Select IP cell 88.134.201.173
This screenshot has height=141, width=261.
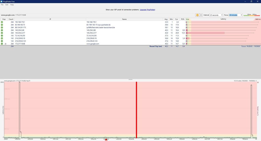click(20, 27)
